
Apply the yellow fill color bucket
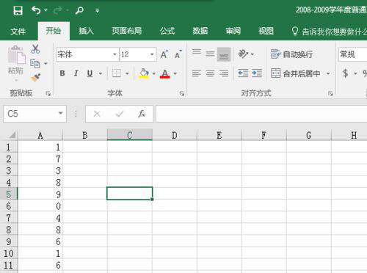click(x=144, y=73)
